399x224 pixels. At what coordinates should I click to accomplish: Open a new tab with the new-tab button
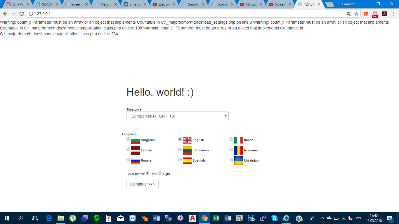point(329,4)
